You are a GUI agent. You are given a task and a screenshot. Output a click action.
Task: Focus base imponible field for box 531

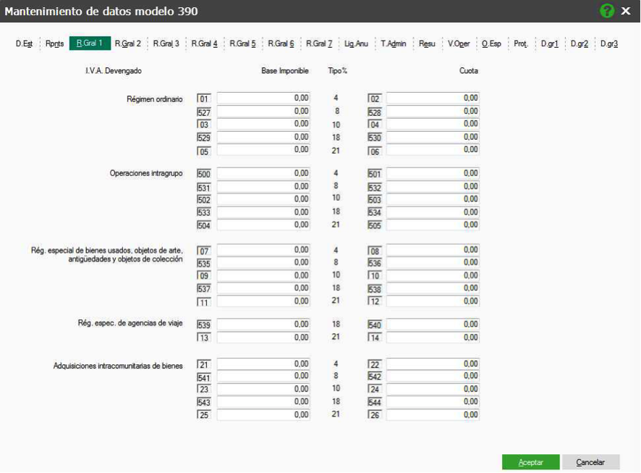[263, 186]
